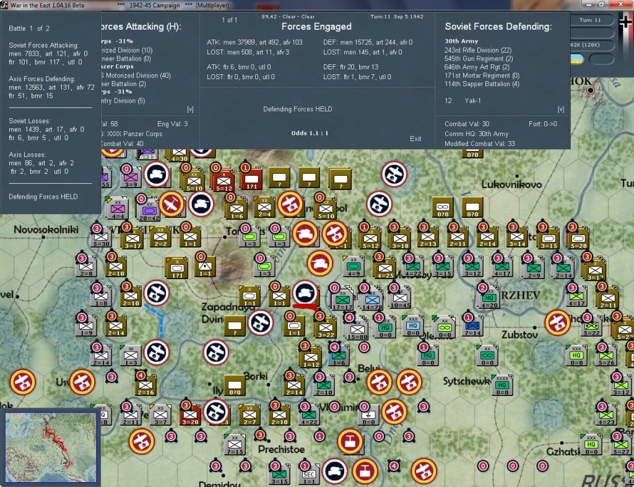Viewport: 634px width, 487px height.
Task: Select the Soviet 2=13 rifle unit
Action: (x=428, y=237)
